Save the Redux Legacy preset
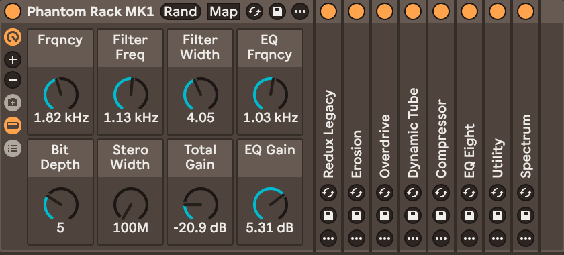The image size is (564, 255). [328, 215]
